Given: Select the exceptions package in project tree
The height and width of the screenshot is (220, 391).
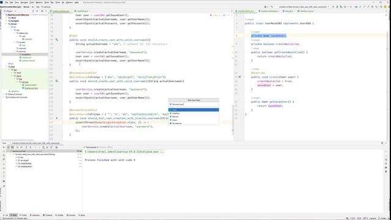Looking at the screenshot, I should 26,54.
